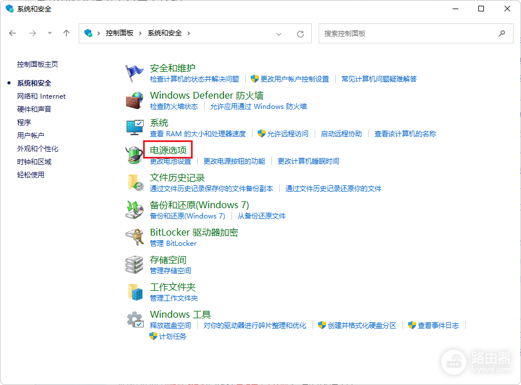Image resolution: width=521 pixels, height=385 pixels.
Task: Open 电源选项 heading link
Action: 168,150
